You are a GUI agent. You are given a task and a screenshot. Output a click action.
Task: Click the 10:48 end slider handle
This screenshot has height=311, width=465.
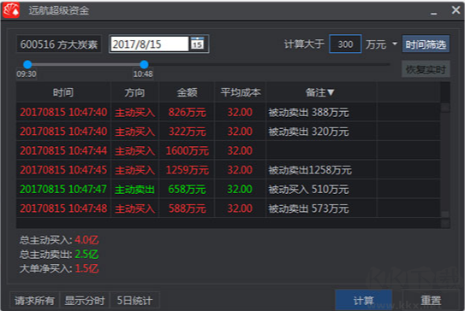click(x=144, y=64)
